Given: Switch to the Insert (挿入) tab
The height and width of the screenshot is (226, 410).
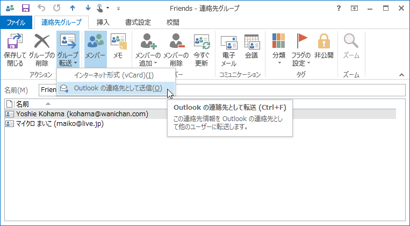Looking at the screenshot, I should [x=103, y=23].
